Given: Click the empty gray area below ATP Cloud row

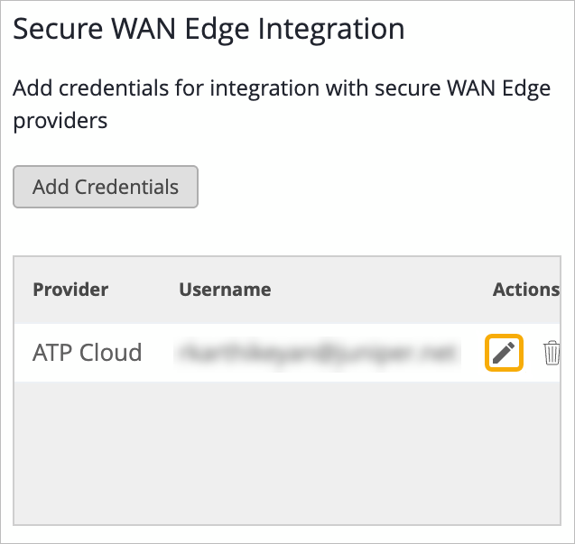Looking at the screenshot, I should pos(289,451).
